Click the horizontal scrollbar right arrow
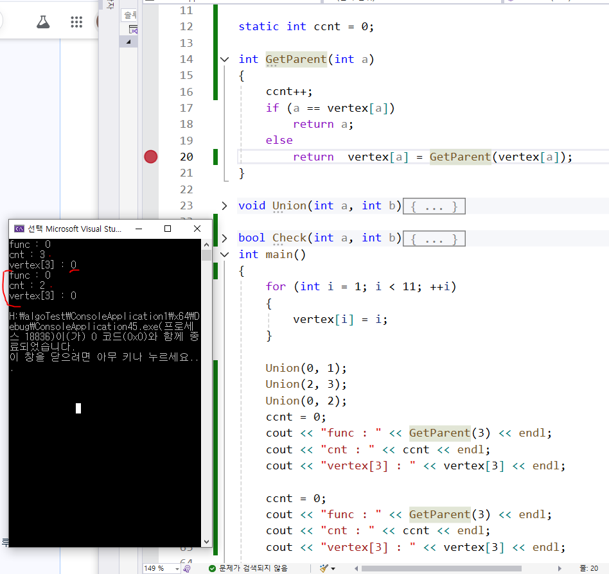Screen dimensions: 609x574 pyautogui.click(x=560, y=569)
